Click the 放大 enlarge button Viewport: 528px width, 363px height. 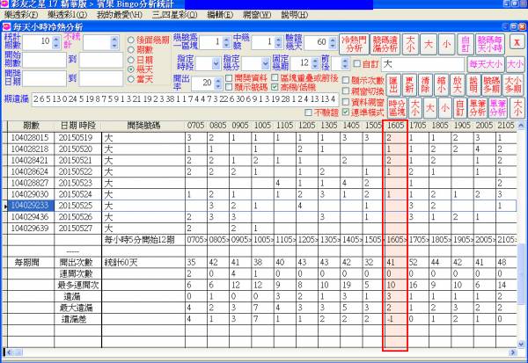458,85
